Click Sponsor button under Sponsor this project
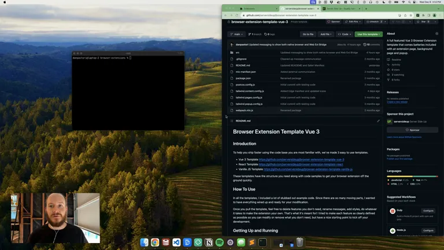444x250 pixels. click(x=412, y=130)
